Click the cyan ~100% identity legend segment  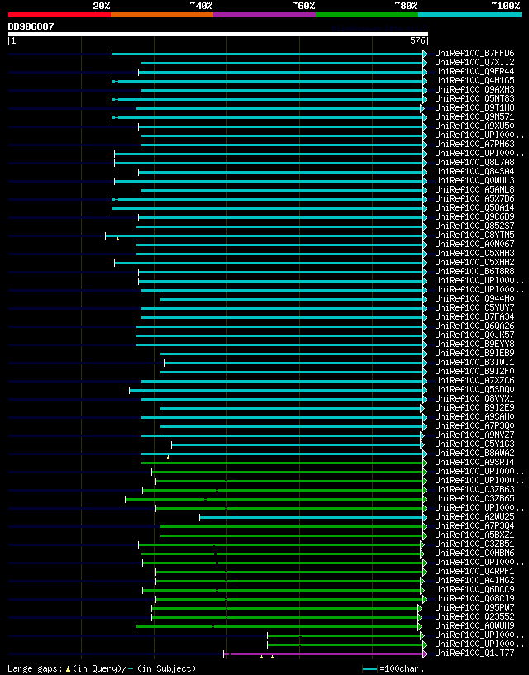(469, 15)
